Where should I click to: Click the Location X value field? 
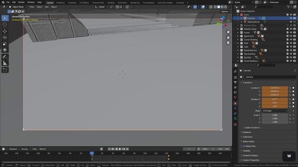(275, 88)
